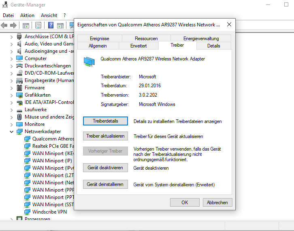Select WAN Miniport (SST…) entry
The image size is (294, 231).
click(x=53, y=205)
